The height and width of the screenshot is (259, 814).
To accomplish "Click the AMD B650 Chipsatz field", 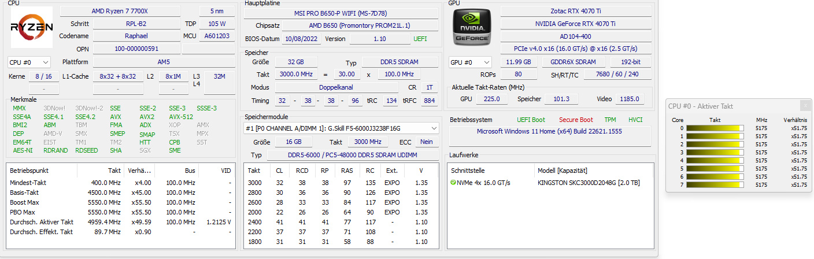I will click(x=360, y=26).
